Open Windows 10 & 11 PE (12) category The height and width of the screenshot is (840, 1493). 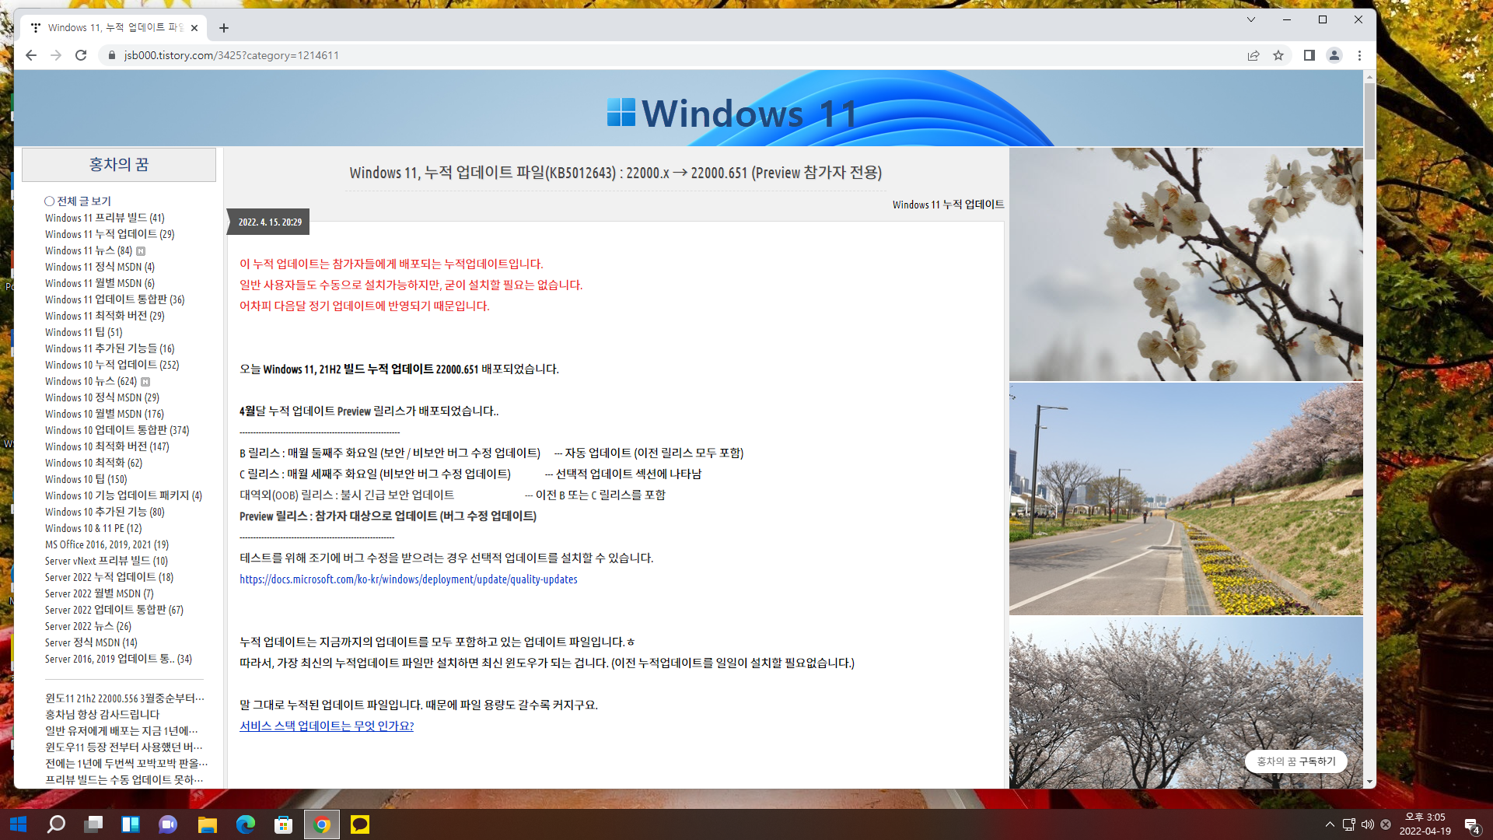(93, 528)
